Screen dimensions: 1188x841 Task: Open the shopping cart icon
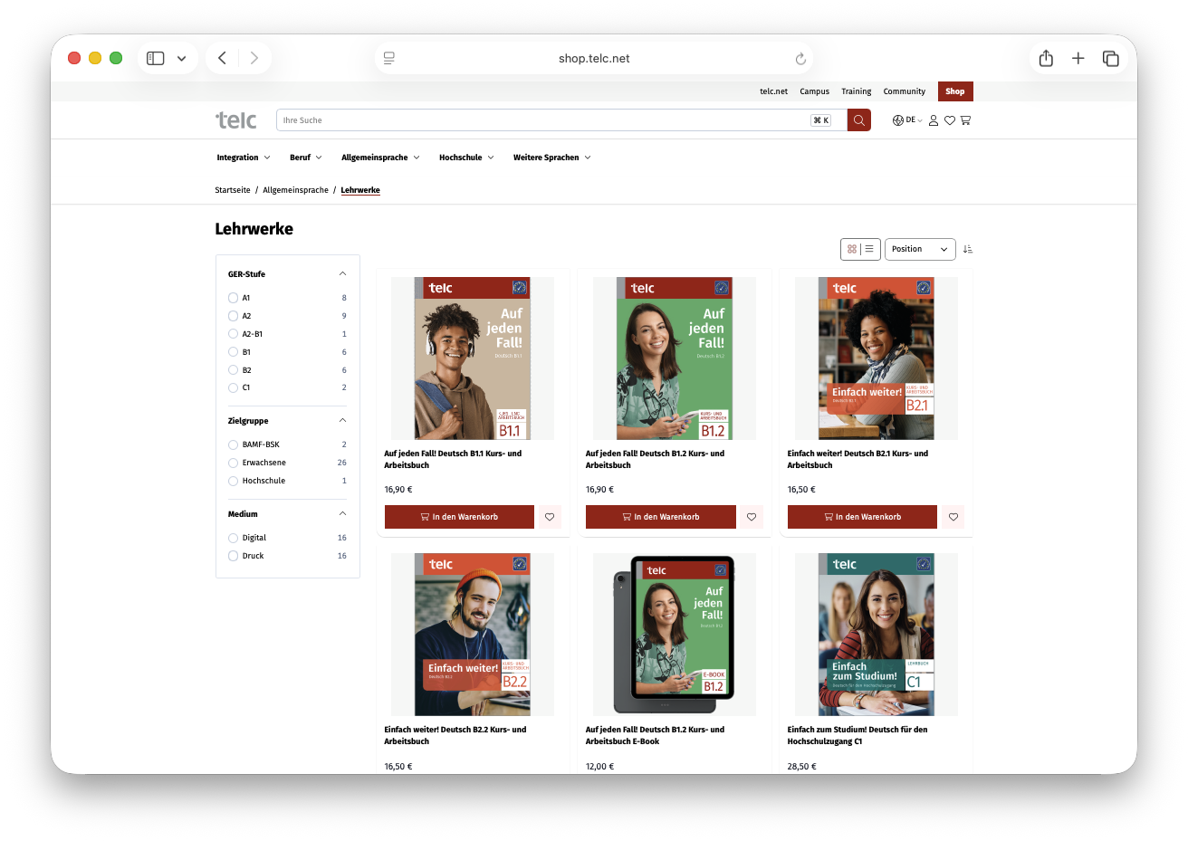pos(965,120)
